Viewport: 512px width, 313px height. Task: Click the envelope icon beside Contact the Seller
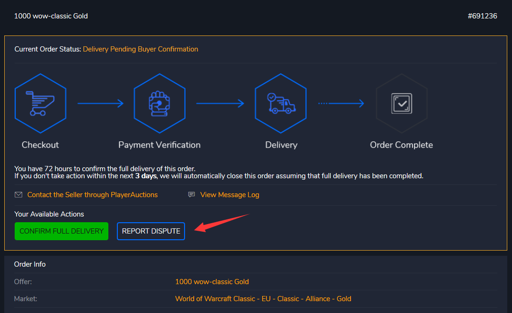(18, 195)
